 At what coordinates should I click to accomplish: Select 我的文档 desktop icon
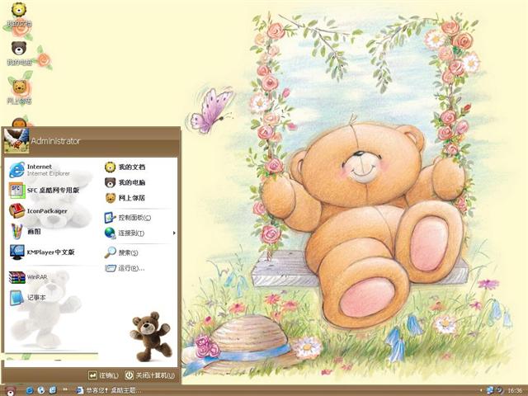point(19,15)
